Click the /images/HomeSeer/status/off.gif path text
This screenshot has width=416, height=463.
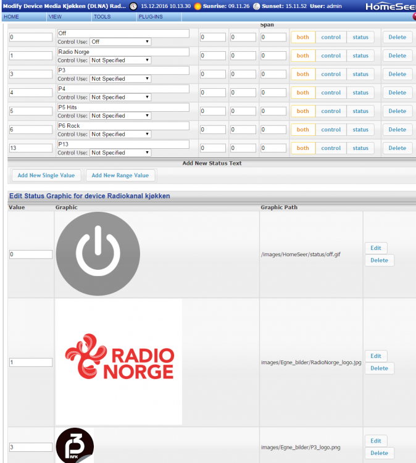[301, 254]
